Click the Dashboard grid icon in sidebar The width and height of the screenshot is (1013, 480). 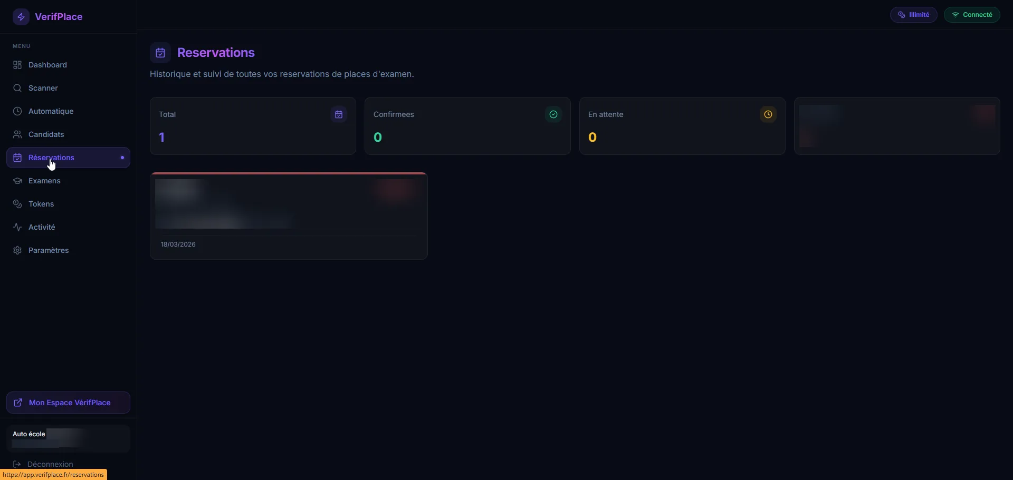17,65
